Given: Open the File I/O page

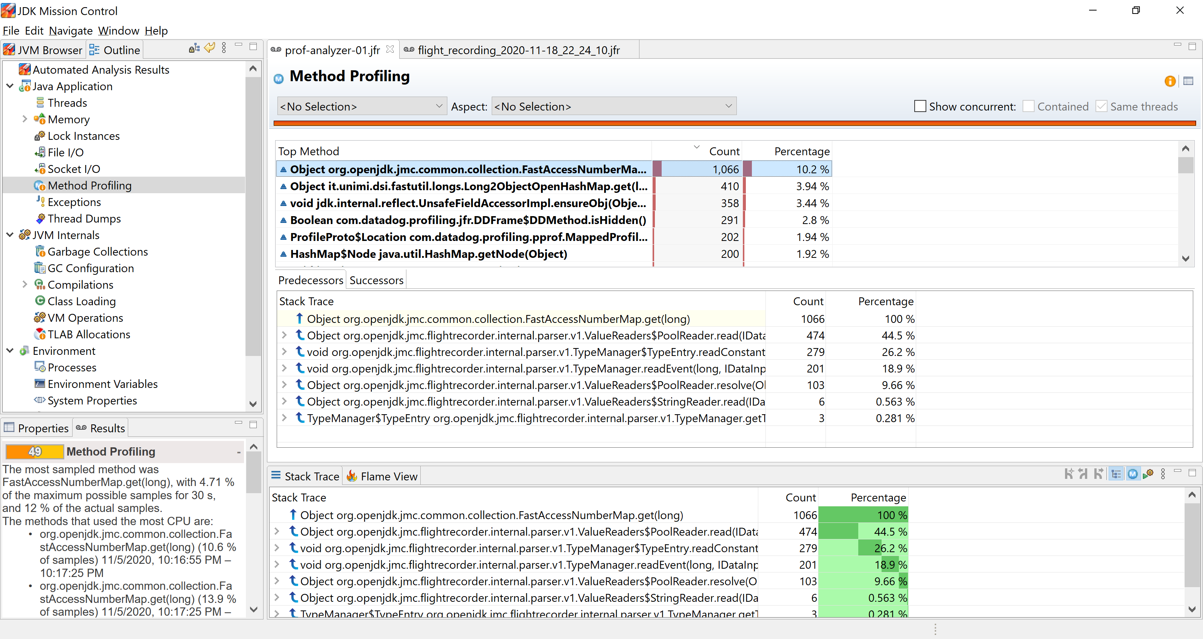Looking at the screenshot, I should pos(65,152).
